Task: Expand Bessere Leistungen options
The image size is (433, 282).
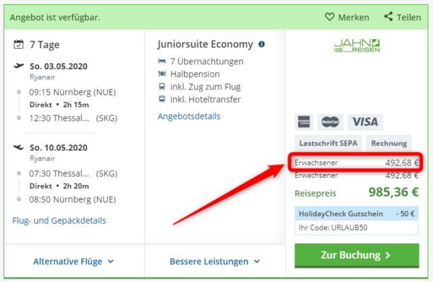Action: tap(215, 261)
